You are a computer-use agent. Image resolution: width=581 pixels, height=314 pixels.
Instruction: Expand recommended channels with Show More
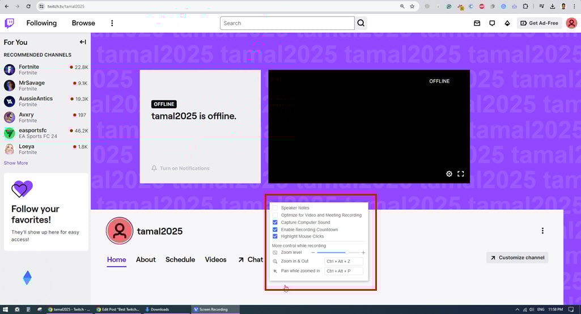pyautogui.click(x=15, y=163)
